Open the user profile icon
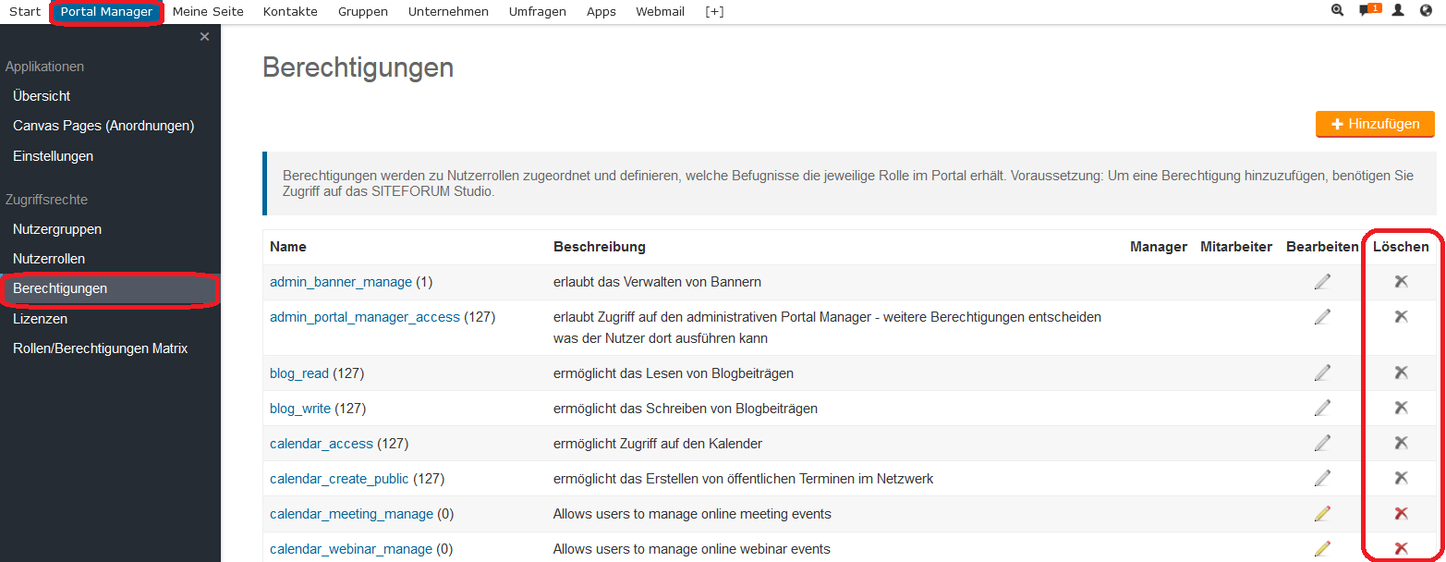Image resolution: width=1446 pixels, height=562 pixels. click(1398, 10)
